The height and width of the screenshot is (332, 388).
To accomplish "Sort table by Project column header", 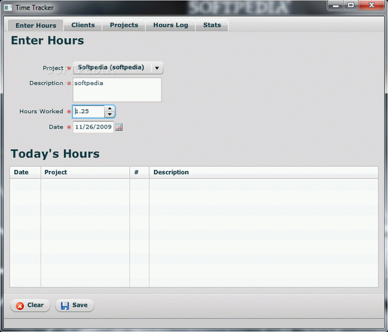I will [85, 172].
